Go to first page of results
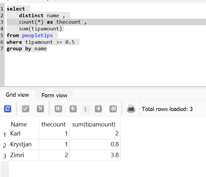Image resolution: width=206 pixels, height=177 pixels. tap(58, 109)
